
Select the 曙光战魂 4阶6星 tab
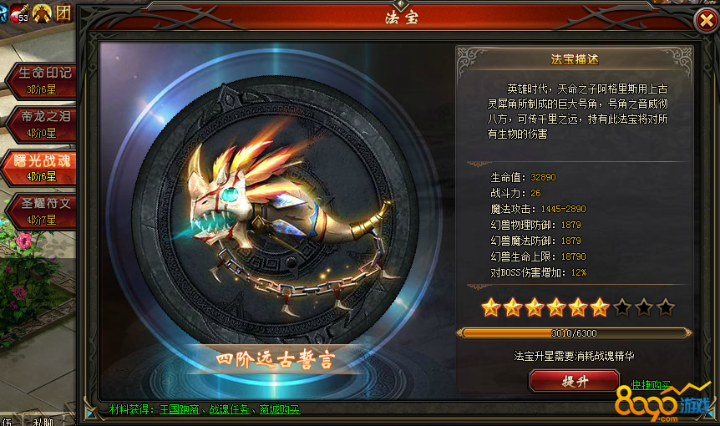(x=41, y=168)
